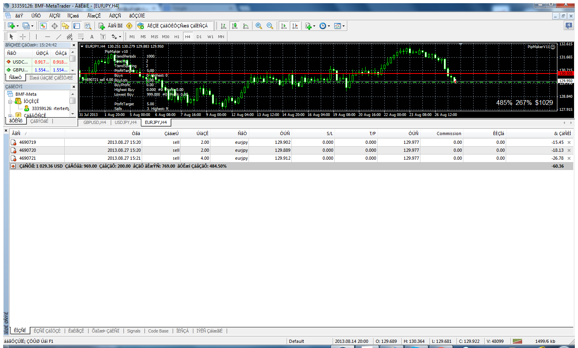
Task: Select the USDC symbol row in Market Watch
Action: click(37, 62)
